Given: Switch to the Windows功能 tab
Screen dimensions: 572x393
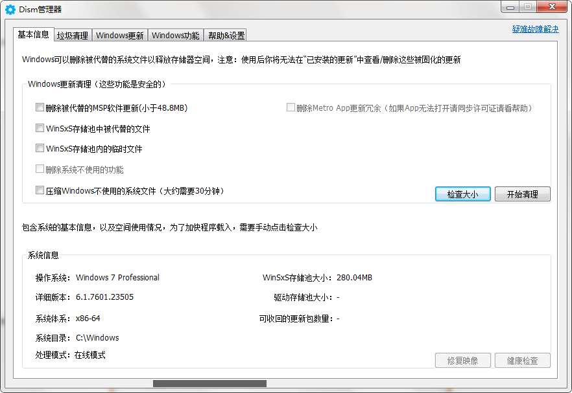Looking at the screenshot, I should [x=174, y=35].
